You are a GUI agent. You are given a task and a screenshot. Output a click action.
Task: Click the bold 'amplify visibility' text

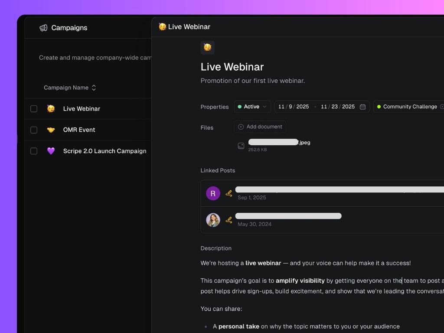300,281
